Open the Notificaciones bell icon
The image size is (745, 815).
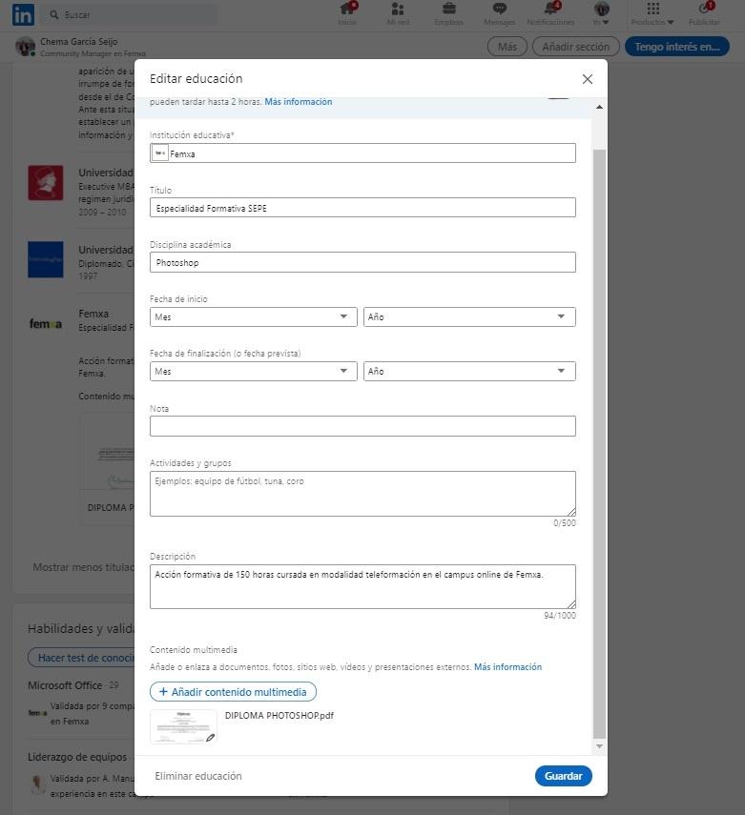[551, 9]
